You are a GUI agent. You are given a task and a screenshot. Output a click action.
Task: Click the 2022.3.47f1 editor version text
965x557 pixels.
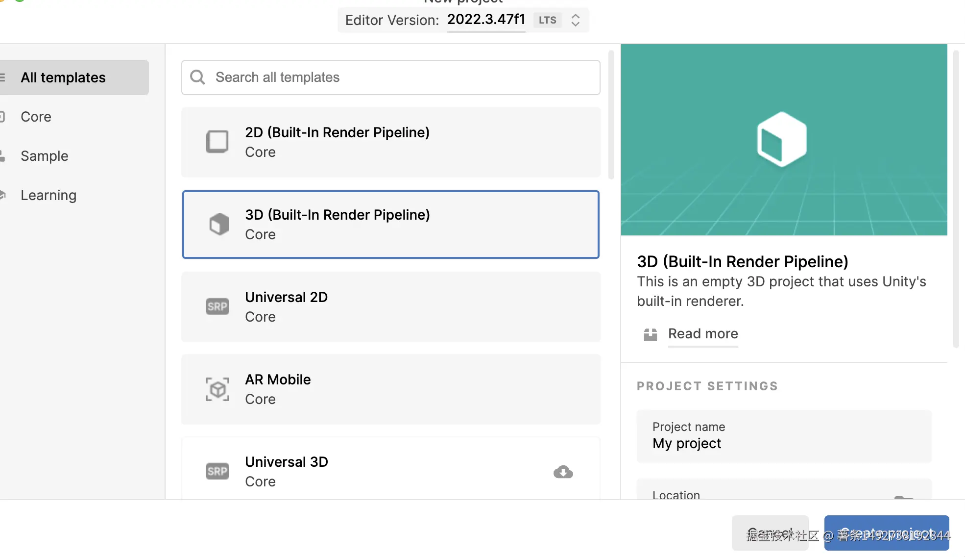(485, 20)
